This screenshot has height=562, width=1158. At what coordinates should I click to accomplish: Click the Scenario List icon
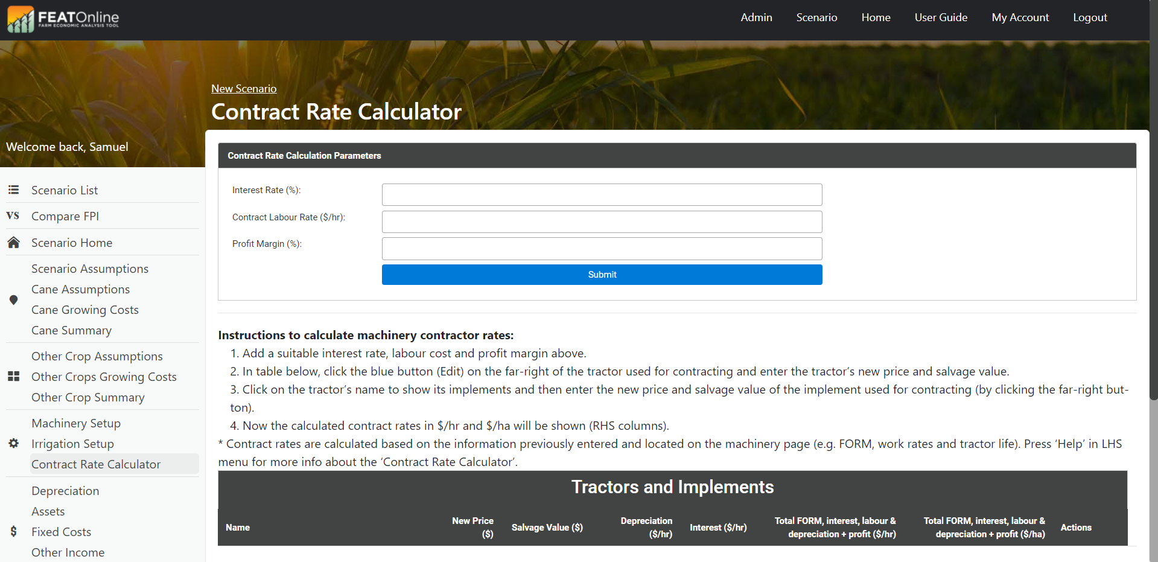point(13,190)
